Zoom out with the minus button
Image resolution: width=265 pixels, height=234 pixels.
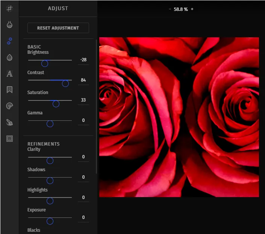(170, 9)
